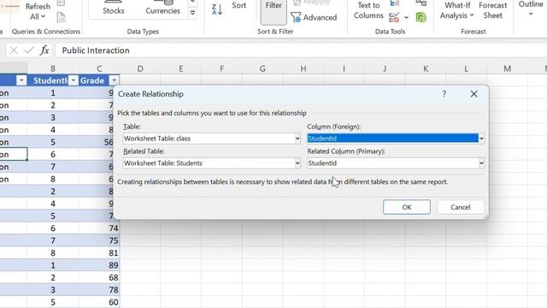Click OK in Create Relationship dialog
The width and height of the screenshot is (547, 308).
tap(407, 207)
